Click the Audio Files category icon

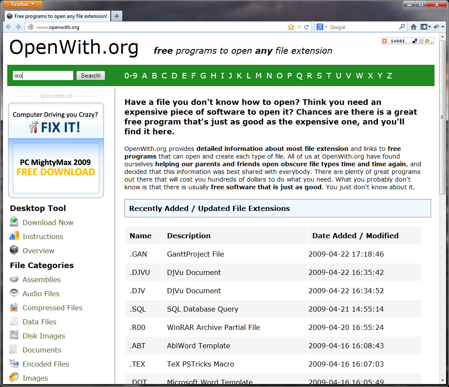(14, 293)
